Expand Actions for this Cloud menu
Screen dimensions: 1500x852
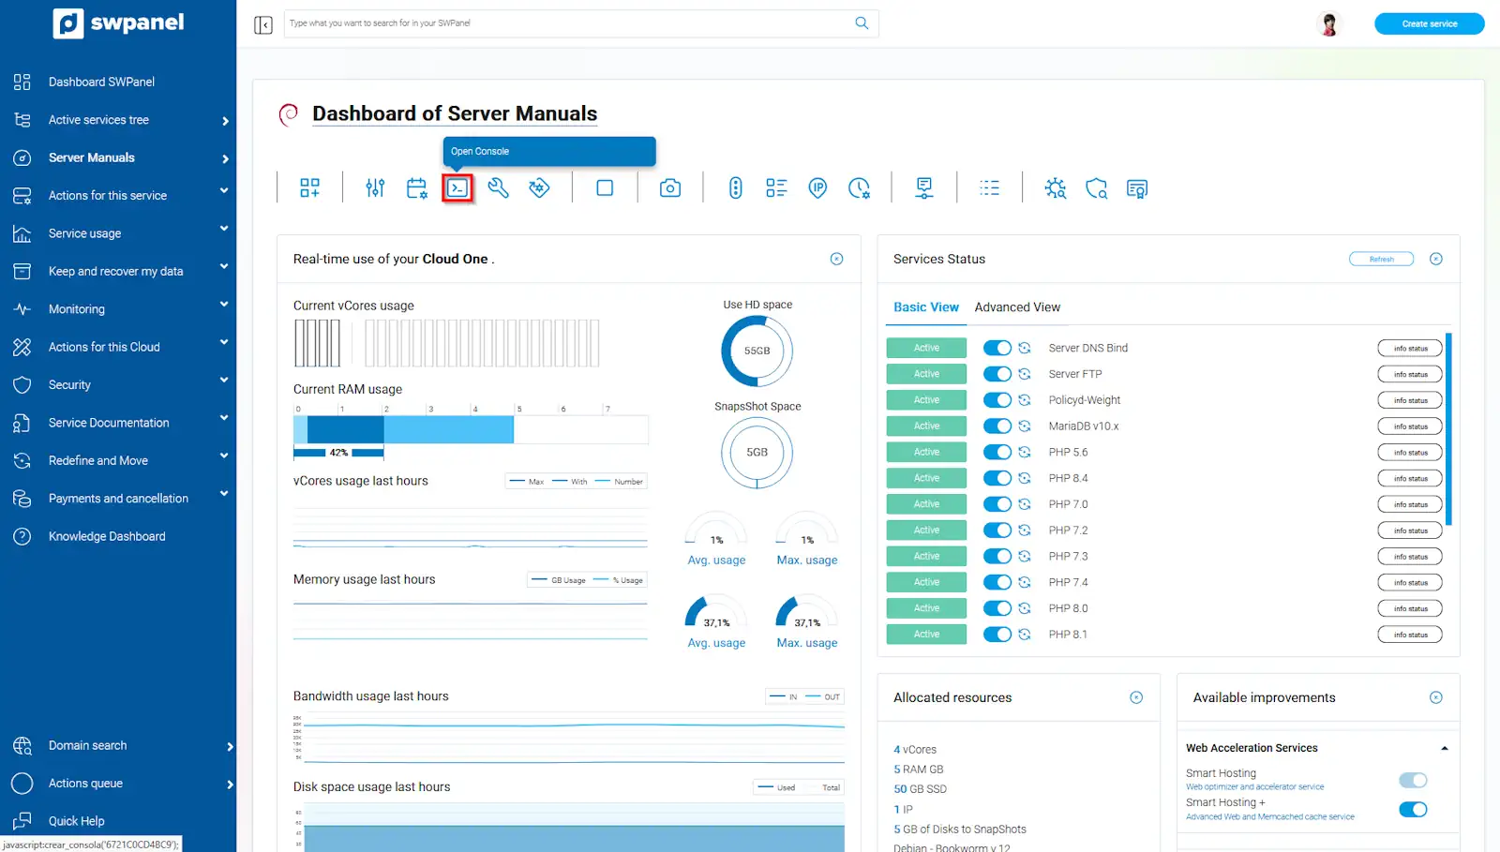click(x=118, y=347)
